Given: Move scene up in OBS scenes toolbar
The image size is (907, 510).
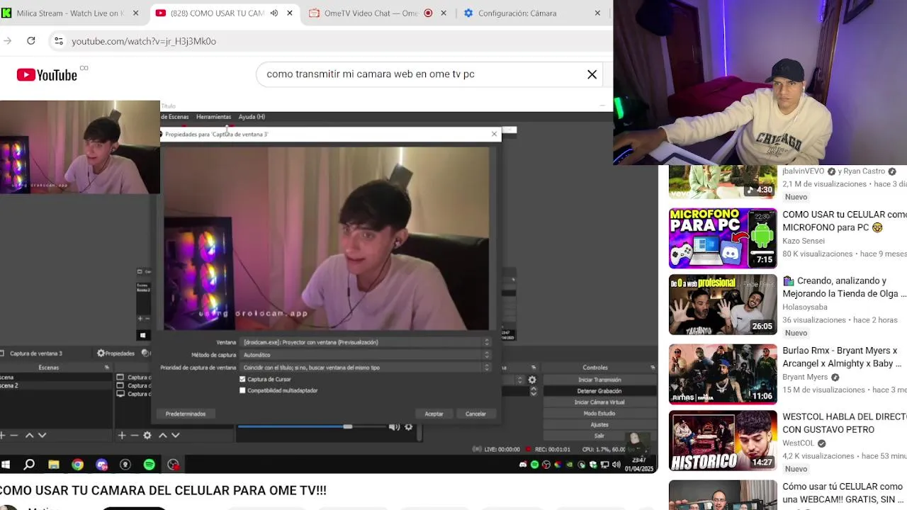Looking at the screenshot, I should (x=29, y=435).
